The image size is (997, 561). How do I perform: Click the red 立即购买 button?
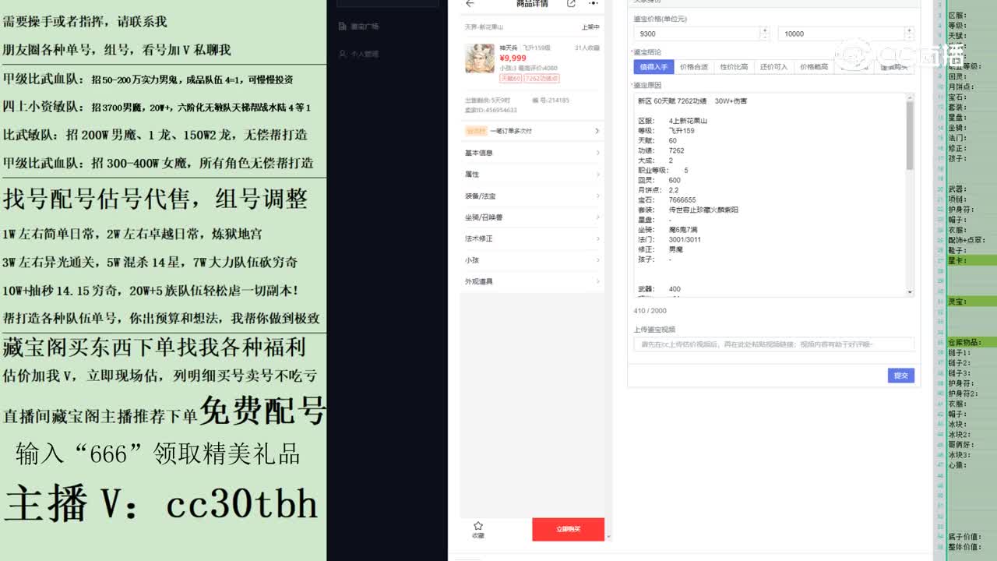point(568,529)
